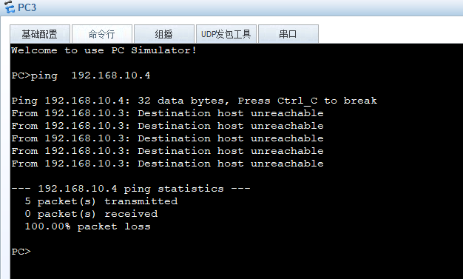Click the '5 packet(s) transmitted' line
Screen dimensions: 463x279
pos(101,201)
